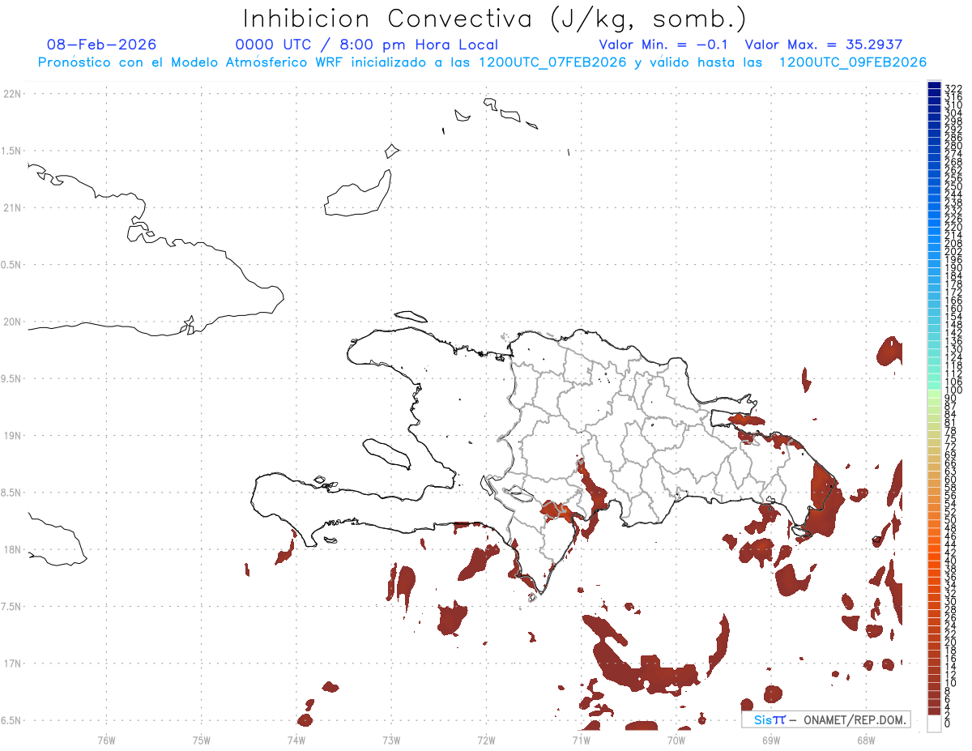The image size is (972, 751).
Task: Click the "22N" latitude label
Action: (x=12, y=94)
